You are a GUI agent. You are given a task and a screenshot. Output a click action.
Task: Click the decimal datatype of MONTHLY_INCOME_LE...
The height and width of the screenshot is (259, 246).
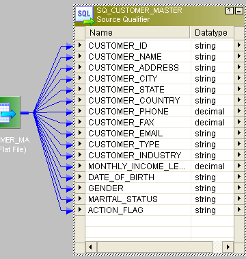[x=210, y=166]
